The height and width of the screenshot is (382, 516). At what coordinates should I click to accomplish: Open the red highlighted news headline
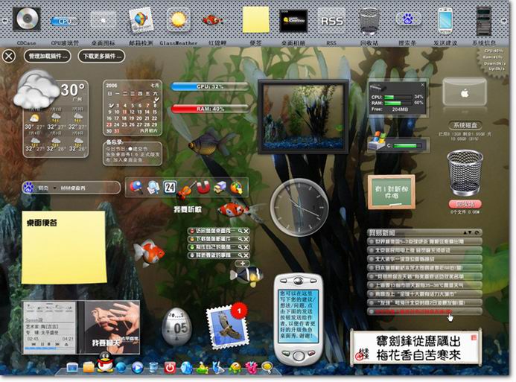coord(424,311)
